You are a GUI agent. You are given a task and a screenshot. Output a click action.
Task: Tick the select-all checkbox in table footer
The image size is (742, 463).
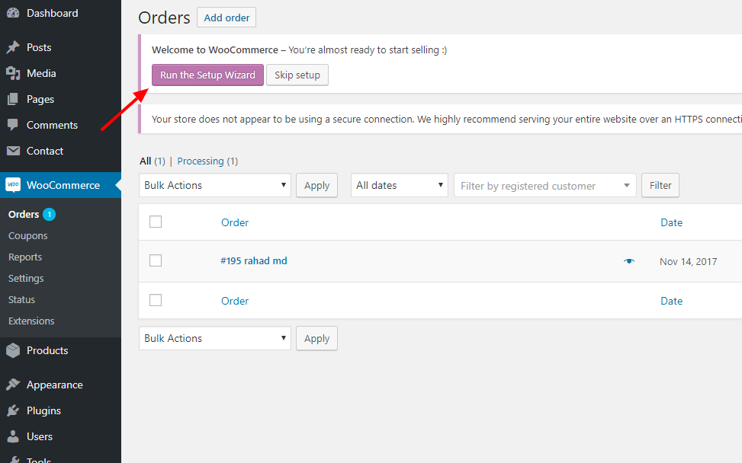point(156,300)
